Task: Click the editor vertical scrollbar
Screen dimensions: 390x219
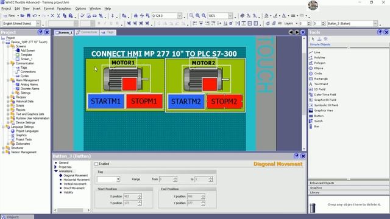Action: pyautogui.click(x=304, y=93)
